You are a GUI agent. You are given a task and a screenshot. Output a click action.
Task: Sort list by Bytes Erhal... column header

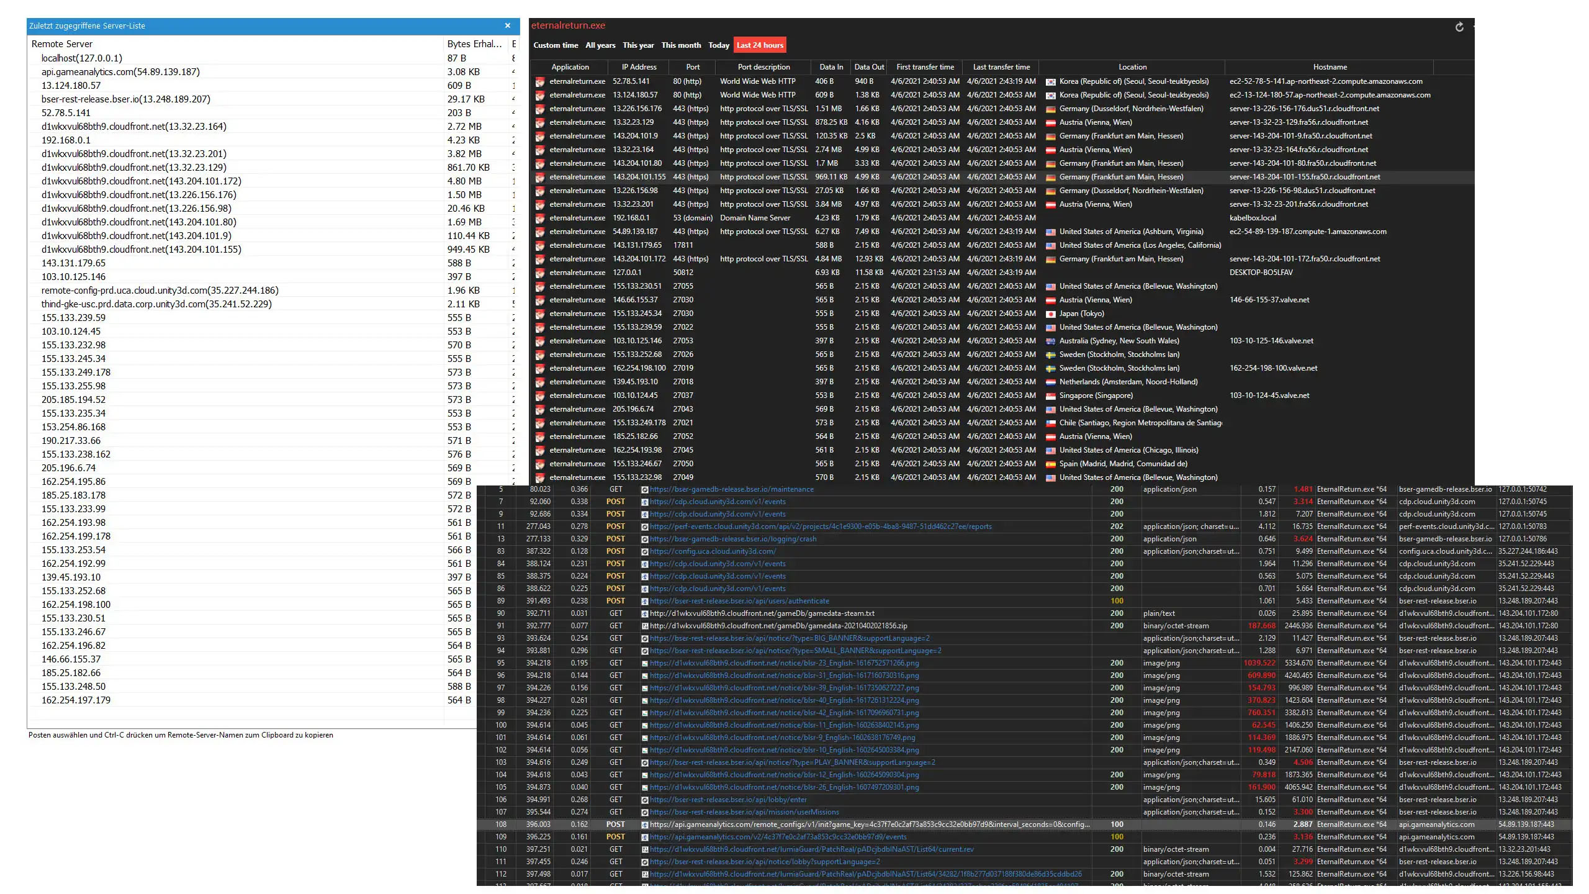474,44
